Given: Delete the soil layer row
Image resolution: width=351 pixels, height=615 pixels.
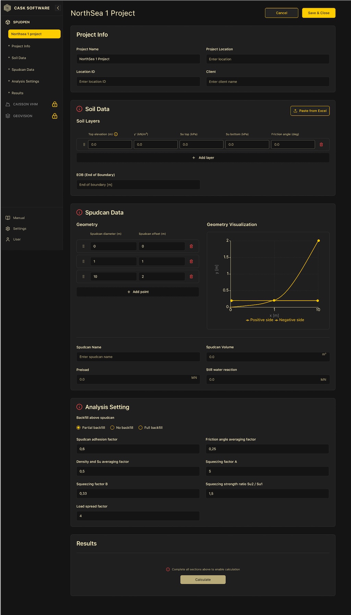Looking at the screenshot, I should coord(321,145).
